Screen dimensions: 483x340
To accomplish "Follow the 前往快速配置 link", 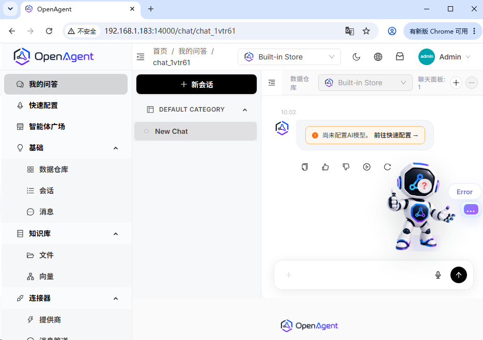I will (396, 135).
